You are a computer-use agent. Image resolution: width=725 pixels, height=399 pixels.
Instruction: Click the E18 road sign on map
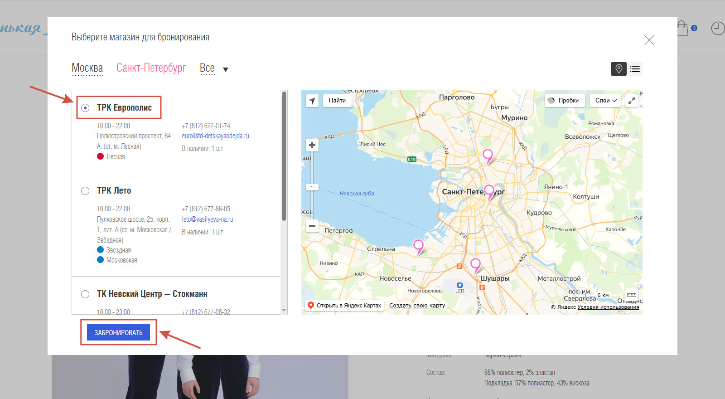coord(411,159)
